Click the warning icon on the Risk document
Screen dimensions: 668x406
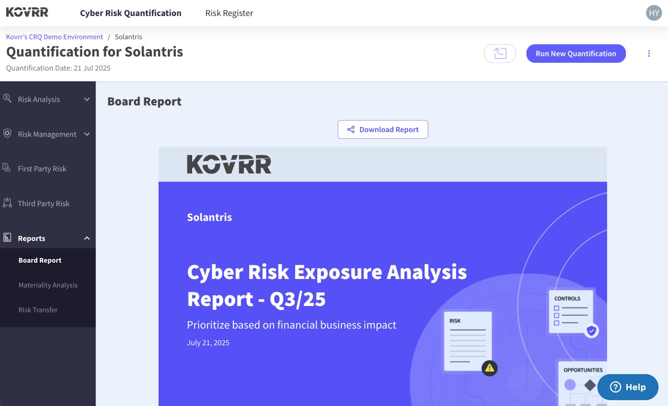(489, 368)
